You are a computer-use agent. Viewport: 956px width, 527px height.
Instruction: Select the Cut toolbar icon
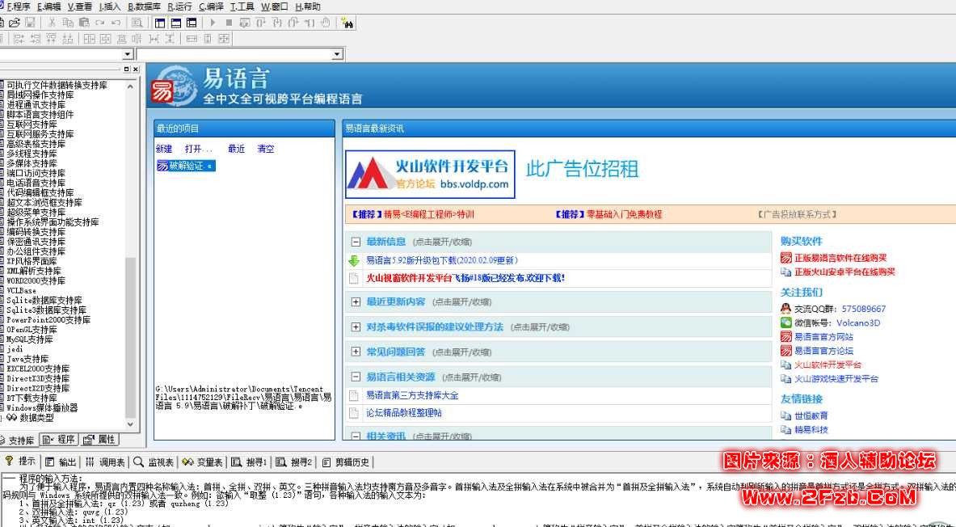pos(52,23)
